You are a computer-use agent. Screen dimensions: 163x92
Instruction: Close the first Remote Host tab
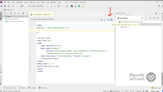tap(128, 13)
